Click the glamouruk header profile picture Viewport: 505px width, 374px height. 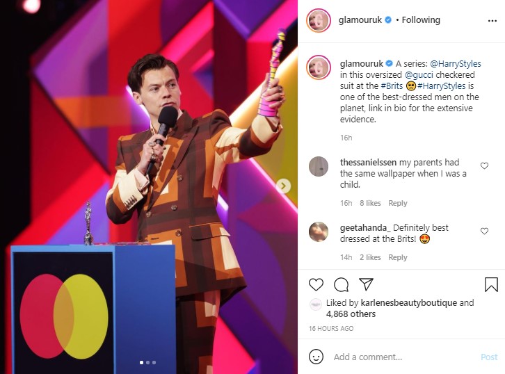319,21
